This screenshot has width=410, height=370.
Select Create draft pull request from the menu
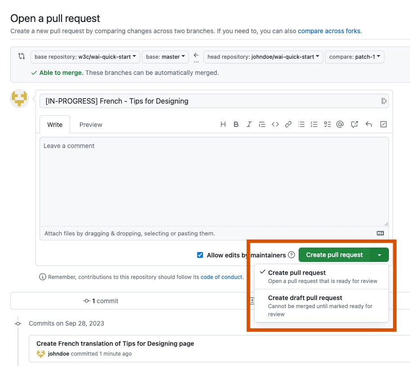(305, 298)
